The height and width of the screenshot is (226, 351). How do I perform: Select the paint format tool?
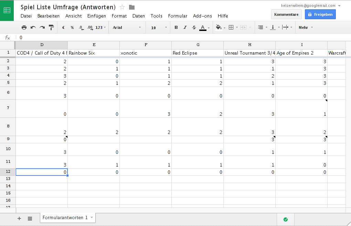point(51,27)
